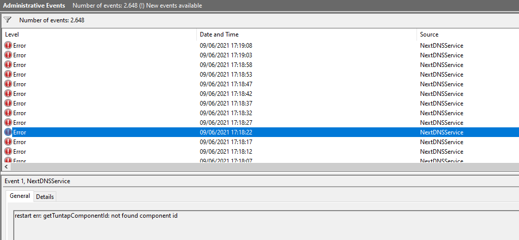
Task: Select date cell 09/06/2021 17:18:17
Action: coord(226,142)
